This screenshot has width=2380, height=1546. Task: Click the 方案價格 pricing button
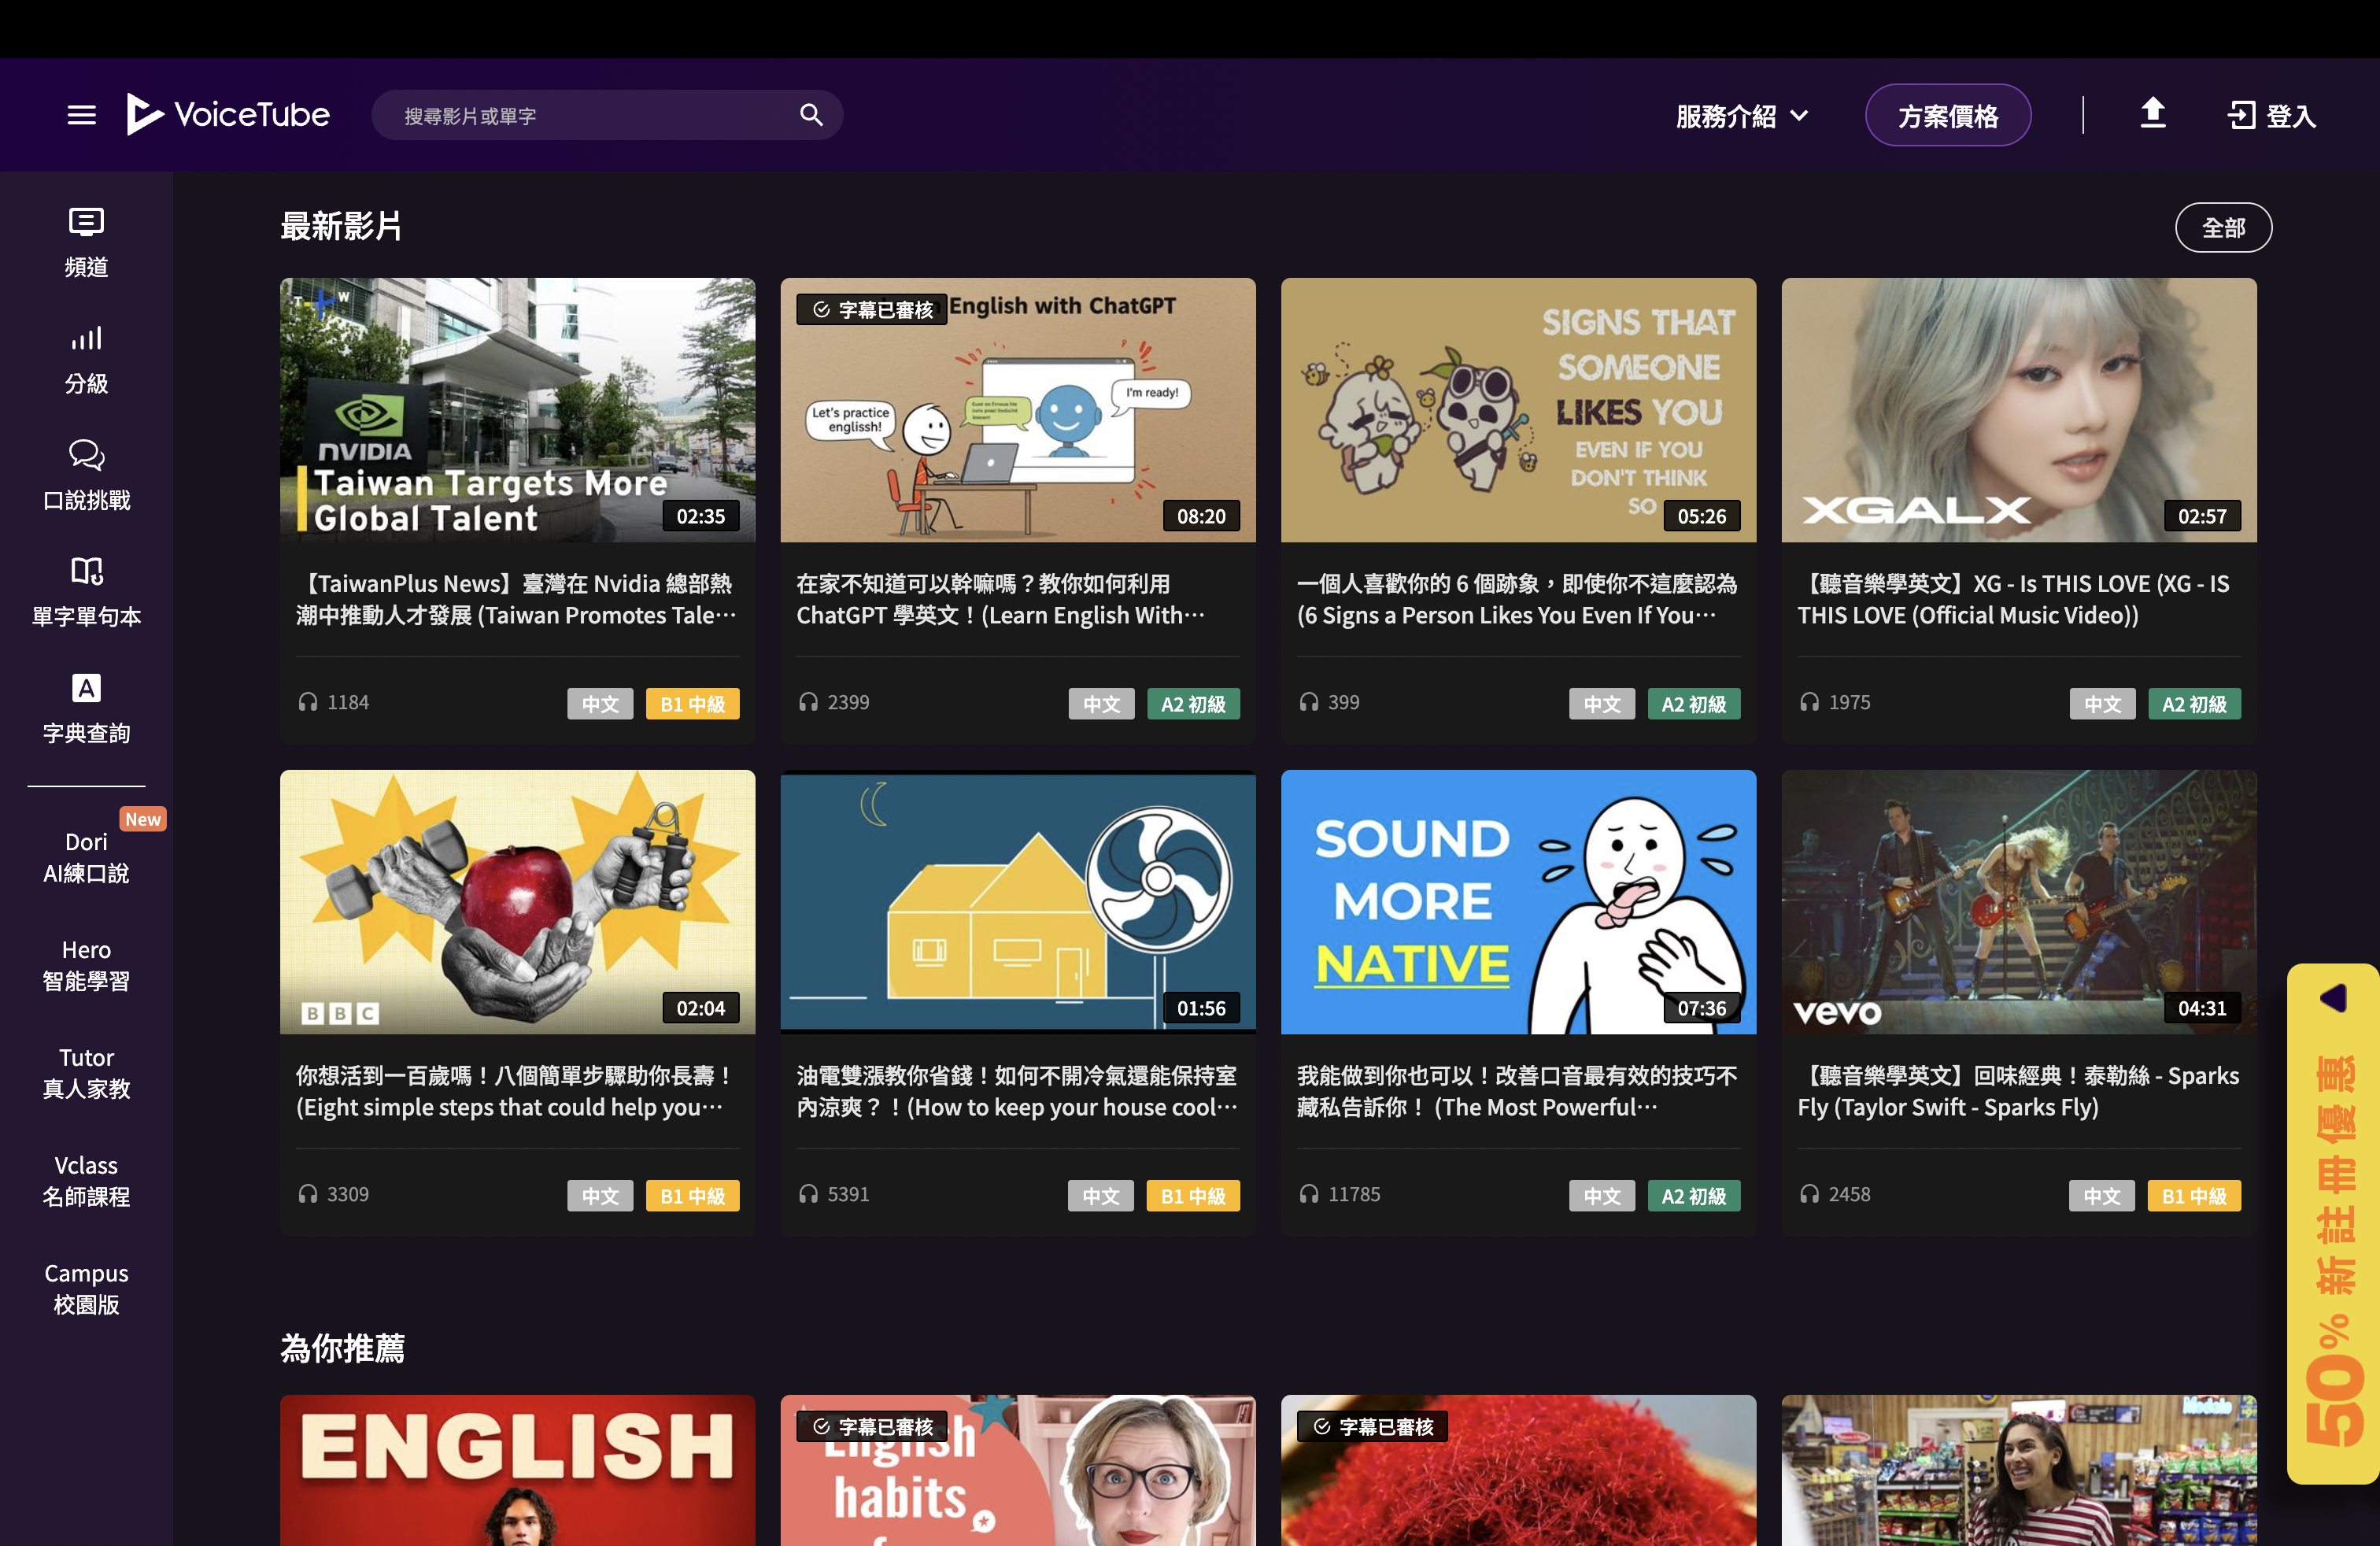point(1947,116)
